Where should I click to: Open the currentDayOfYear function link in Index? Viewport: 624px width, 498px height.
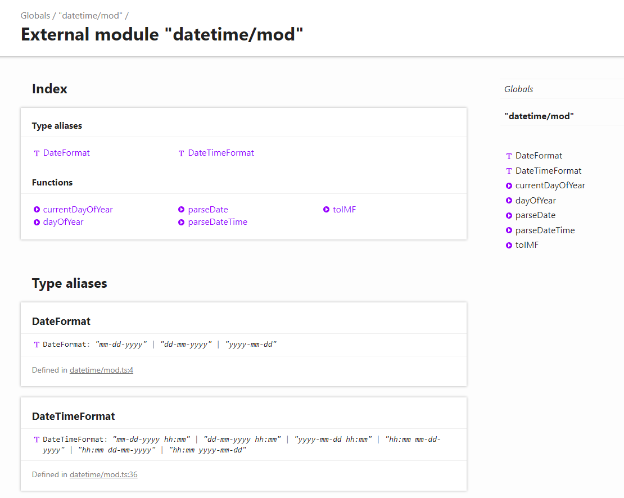click(77, 209)
